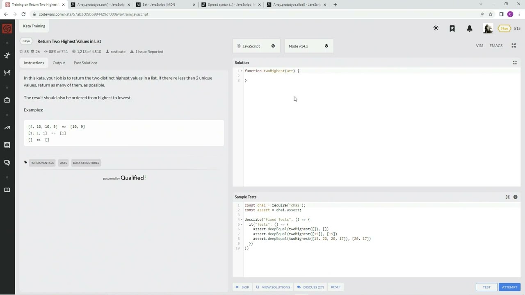This screenshot has width=525, height=295.
Task: Click the FUNDAMENTALS tag
Action: [42, 163]
